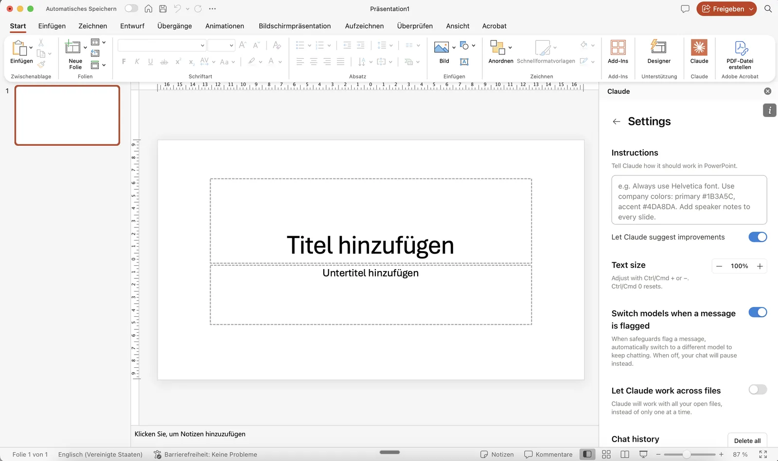Select slide 1 thumbnail
The width and height of the screenshot is (778, 461).
(x=67, y=115)
